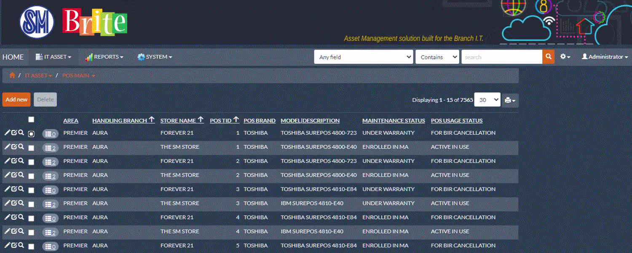Sort by POS TID column header
Viewport: 632px width, 253px height.
(225, 120)
